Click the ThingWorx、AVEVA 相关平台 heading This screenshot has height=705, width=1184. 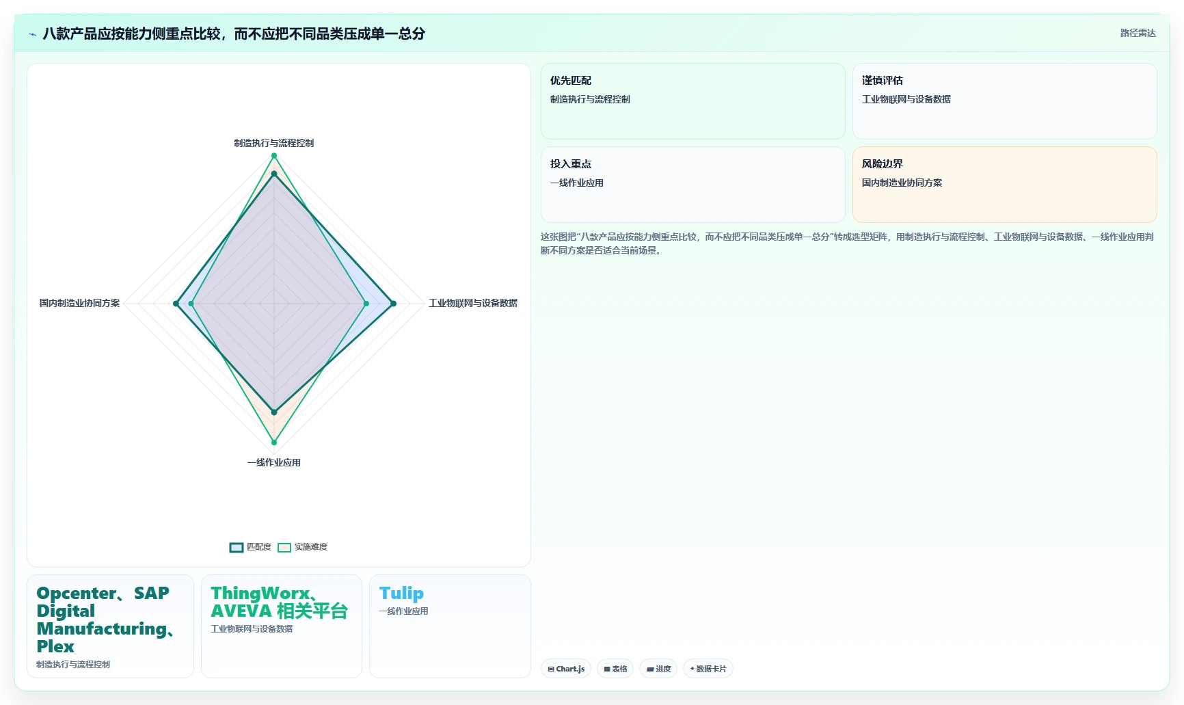[x=279, y=602]
